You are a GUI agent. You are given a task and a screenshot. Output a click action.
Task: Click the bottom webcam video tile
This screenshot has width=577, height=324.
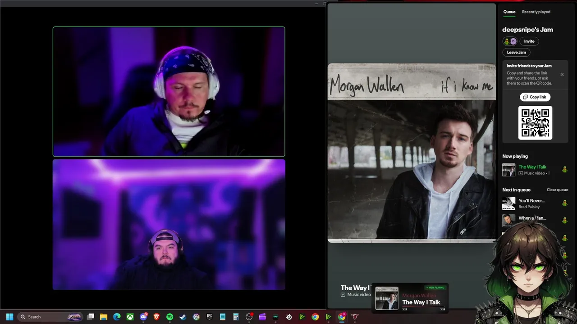click(x=169, y=225)
